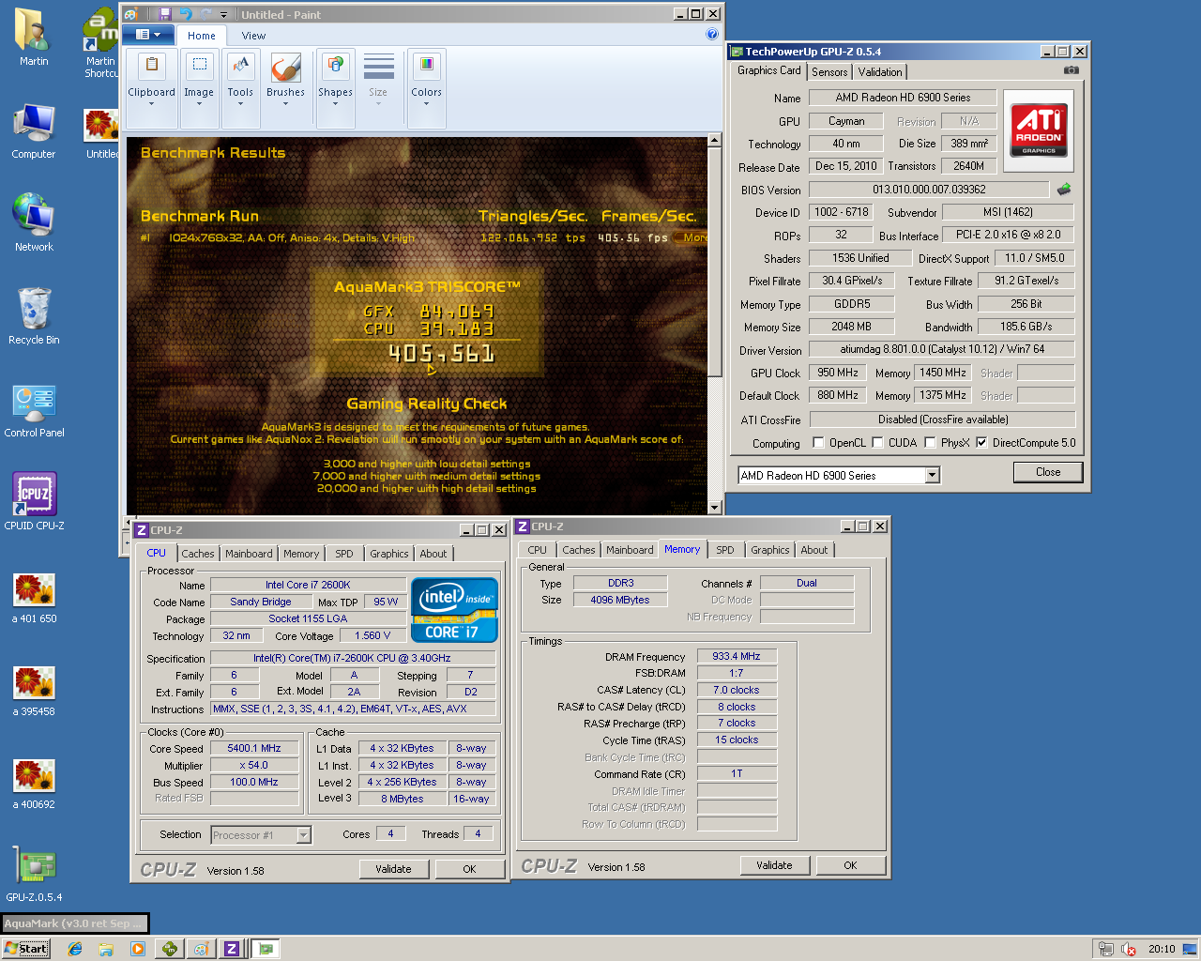The image size is (1201, 961).
Task: Take a GPU-Z screenshot with the camera icon
Action: (1071, 70)
